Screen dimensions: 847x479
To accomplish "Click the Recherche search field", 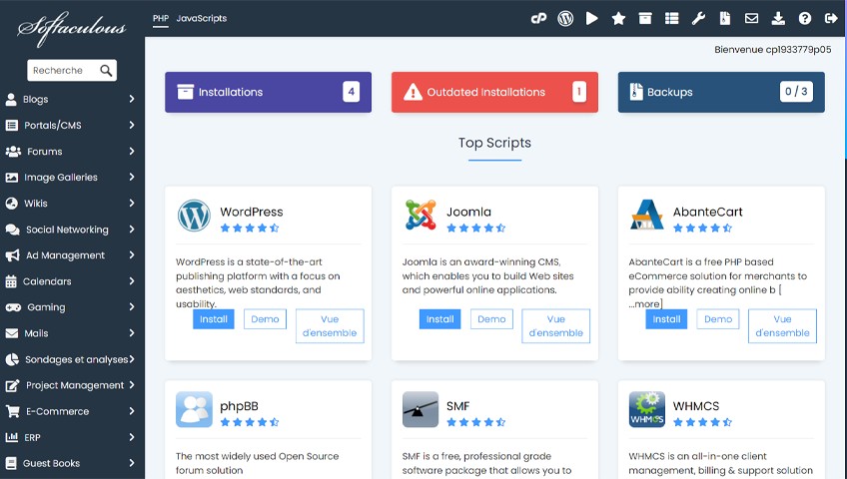I will (x=62, y=71).
